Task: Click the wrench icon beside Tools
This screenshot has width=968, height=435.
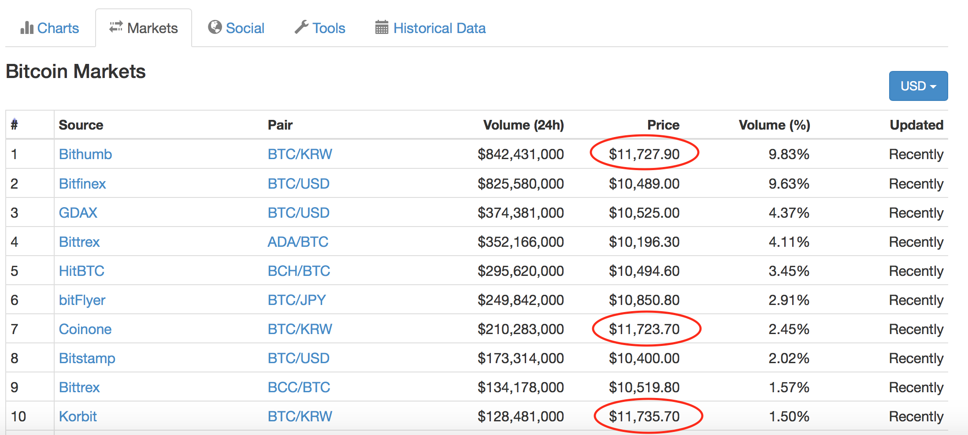Action: click(301, 27)
